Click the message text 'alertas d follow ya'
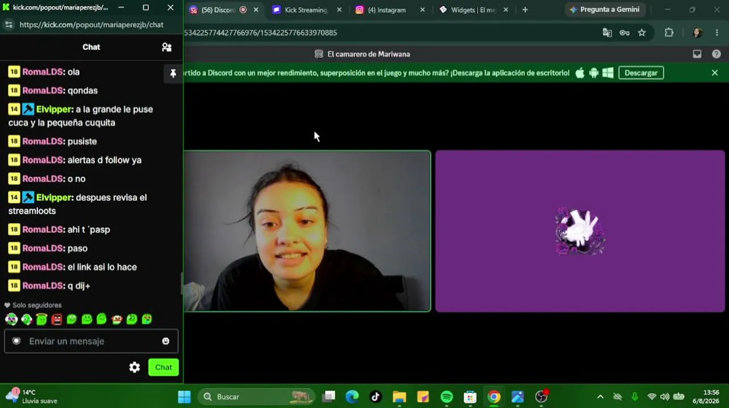 (104, 160)
